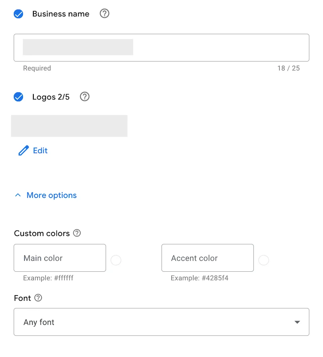Click the pencil icon next to Edit

(x=23, y=150)
